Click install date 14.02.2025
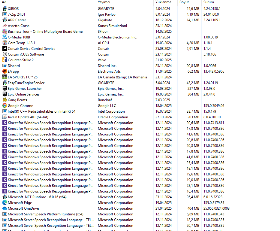This screenshot has height=231, width=280. (164, 32)
